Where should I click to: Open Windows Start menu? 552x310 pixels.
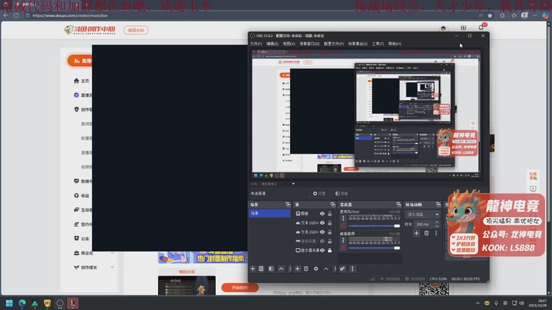coord(10,303)
